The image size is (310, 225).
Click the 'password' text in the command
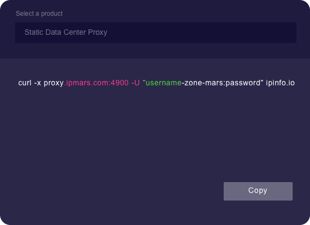[243, 83]
